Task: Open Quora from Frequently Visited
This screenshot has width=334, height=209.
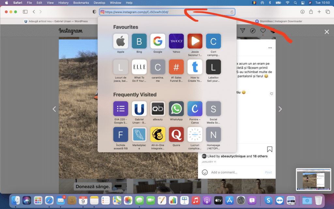Action: [x=176, y=135]
